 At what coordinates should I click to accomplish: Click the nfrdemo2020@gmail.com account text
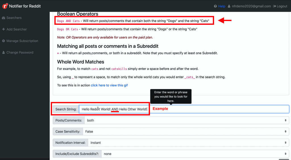point(251,6)
